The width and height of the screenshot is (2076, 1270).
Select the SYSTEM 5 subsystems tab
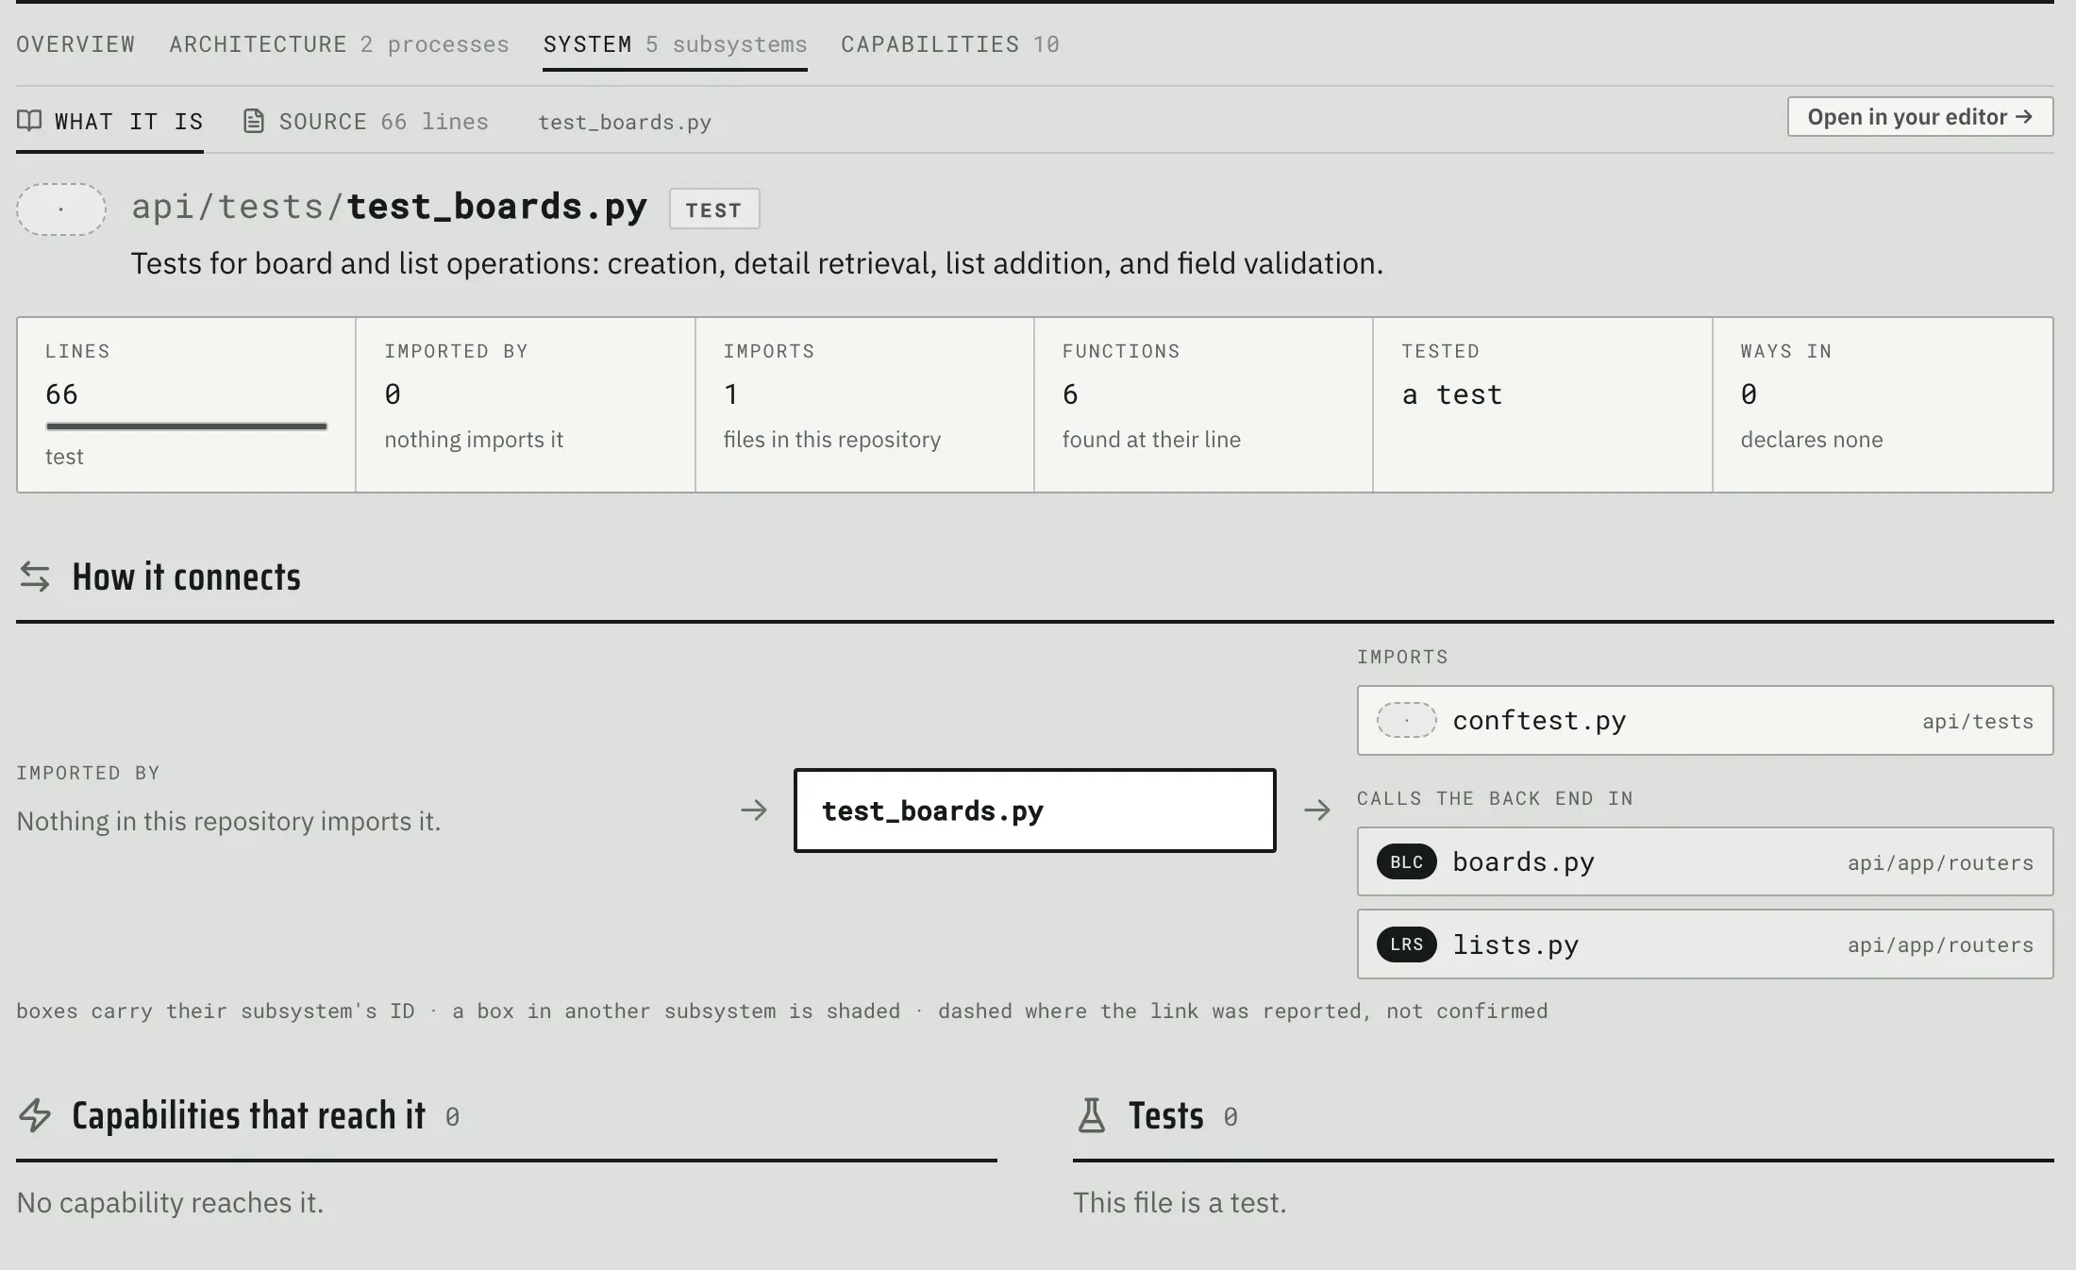tap(675, 44)
